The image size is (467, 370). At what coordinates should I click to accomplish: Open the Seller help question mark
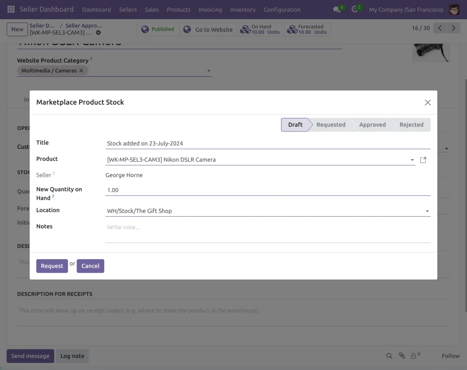pos(54,174)
